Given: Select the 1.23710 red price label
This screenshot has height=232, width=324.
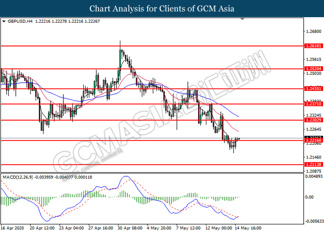Looking at the screenshot, I should click(313, 104).
